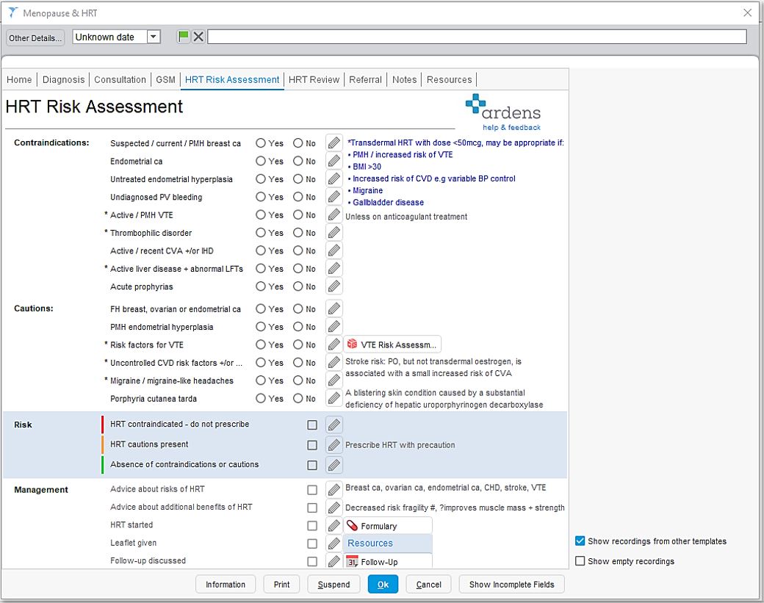Select Yes for Active / PMH VTE
The height and width of the screenshot is (603, 764).
261,214
